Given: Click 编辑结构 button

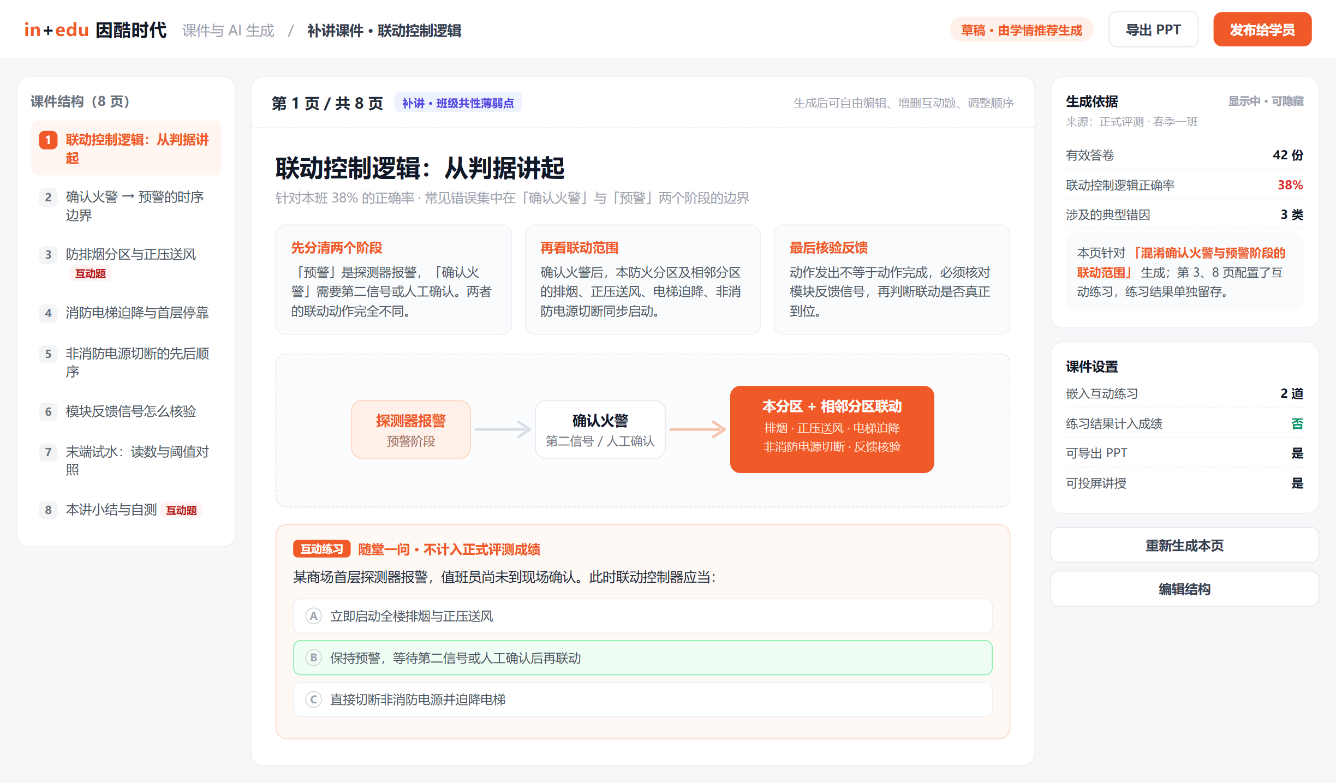Looking at the screenshot, I should [1184, 589].
